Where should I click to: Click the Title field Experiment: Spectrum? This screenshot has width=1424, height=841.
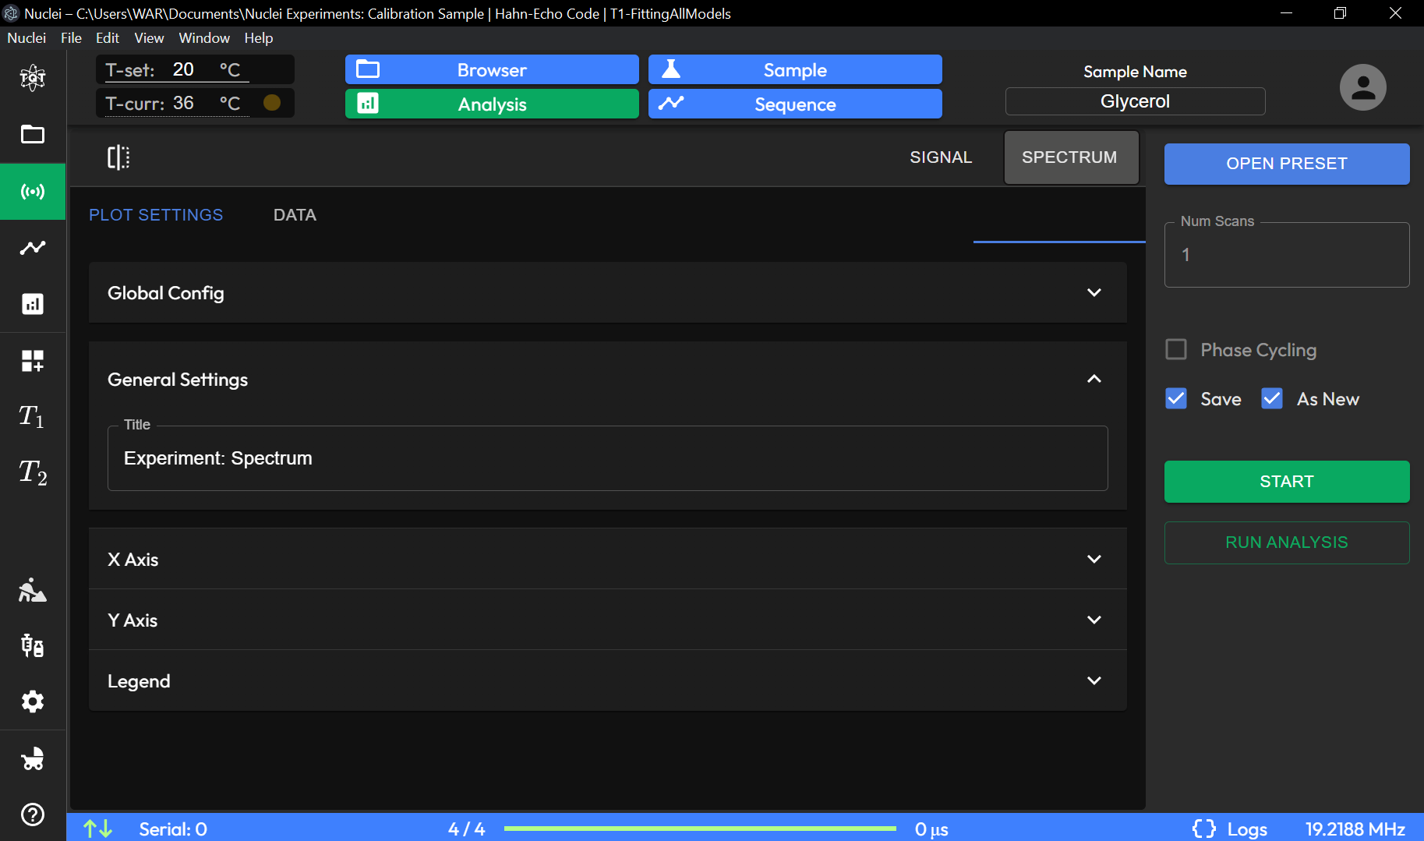pos(608,458)
